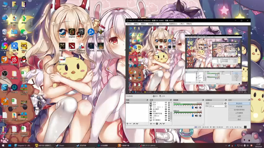Mute the desktop audio speaker icon
Viewport: 264px width, 148px height.
pyautogui.click(x=196, y=116)
